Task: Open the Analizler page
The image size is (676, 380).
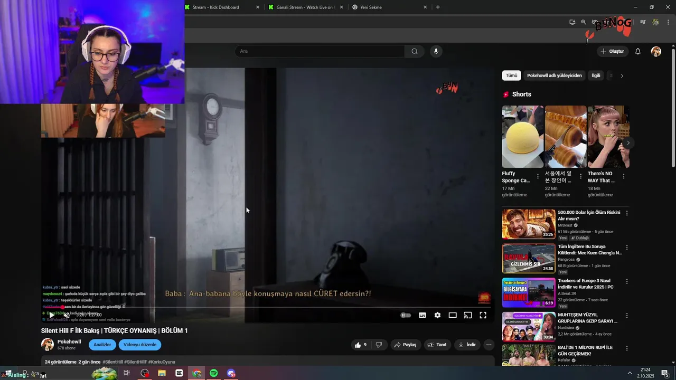Action: [x=102, y=345]
